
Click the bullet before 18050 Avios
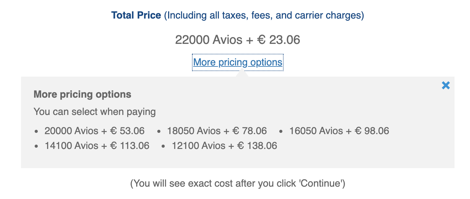click(159, 132)
